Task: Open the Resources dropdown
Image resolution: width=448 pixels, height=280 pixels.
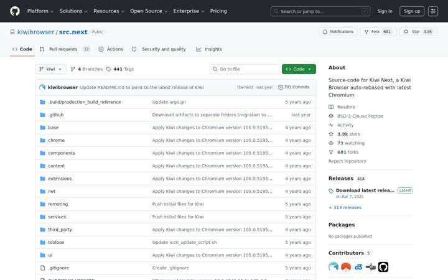Action: pos(109,11)
